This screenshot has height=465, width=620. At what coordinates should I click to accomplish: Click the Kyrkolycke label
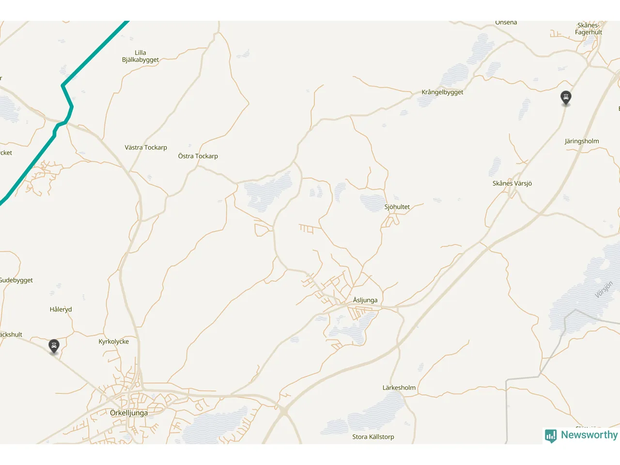114,341
